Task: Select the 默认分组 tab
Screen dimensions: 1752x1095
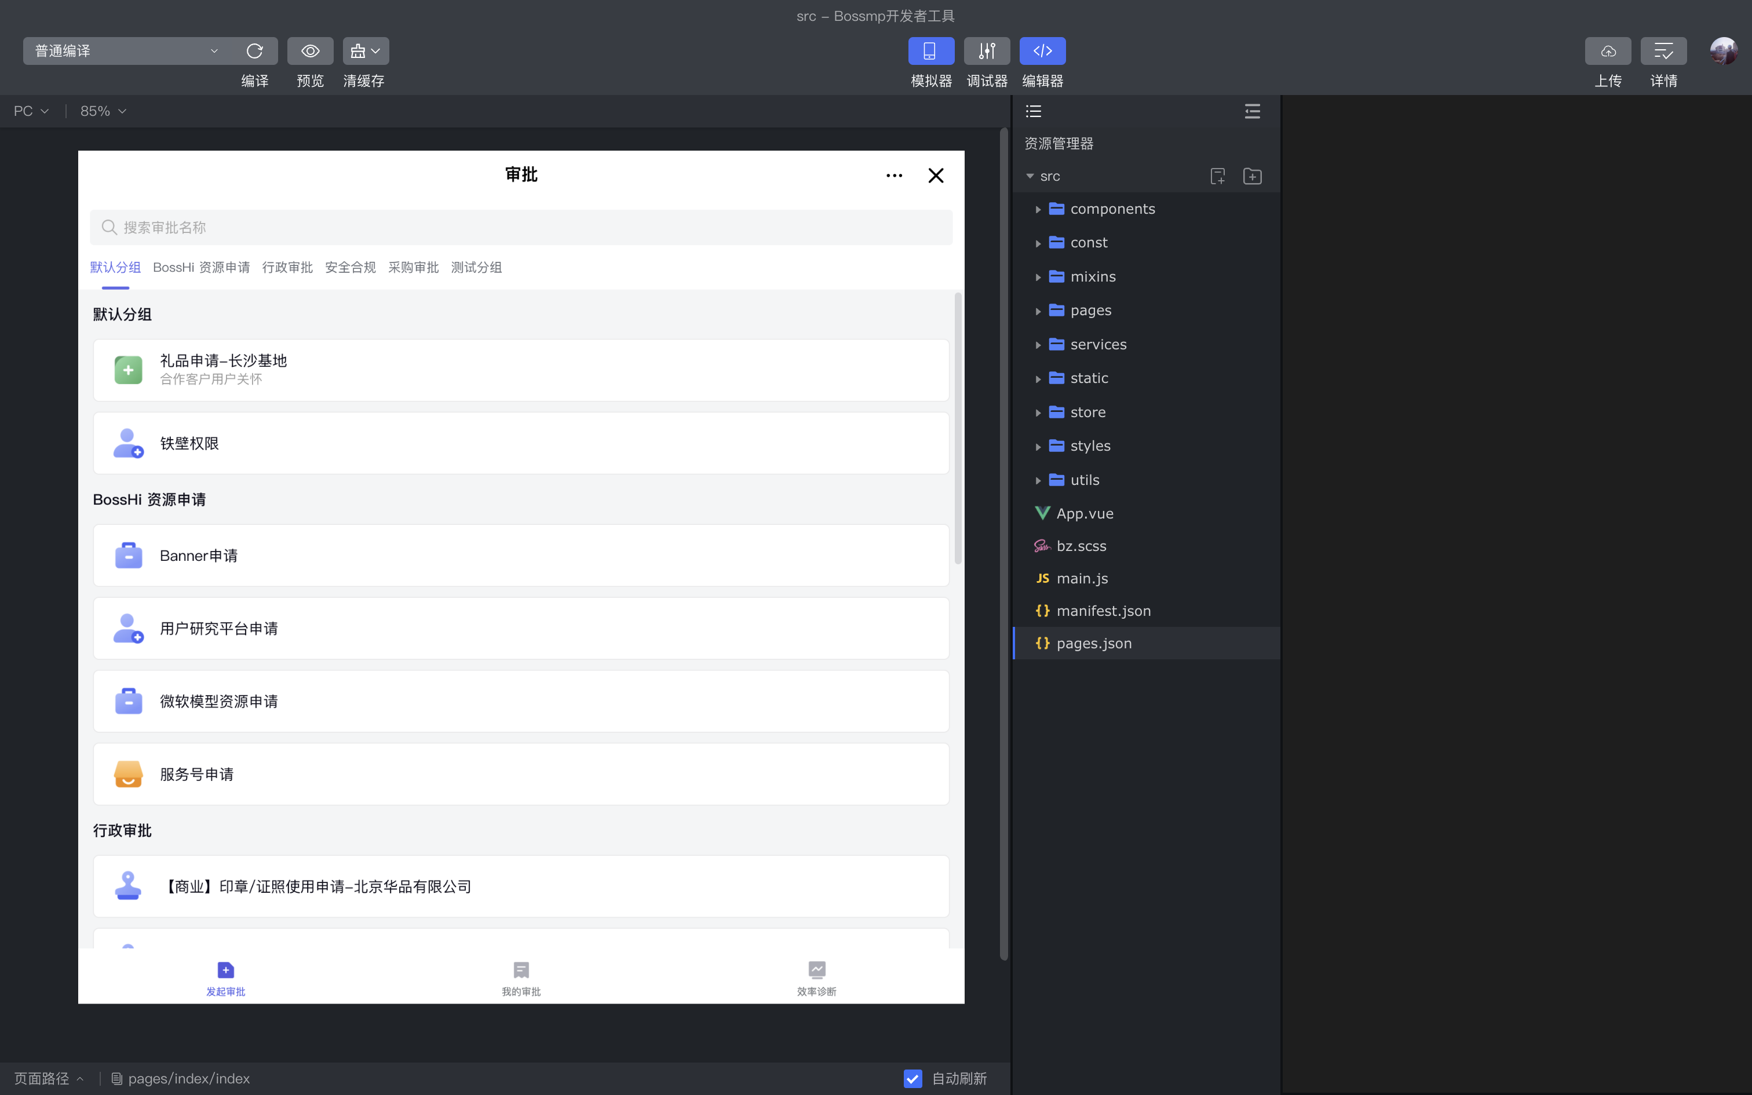Action: pos(115,267)
